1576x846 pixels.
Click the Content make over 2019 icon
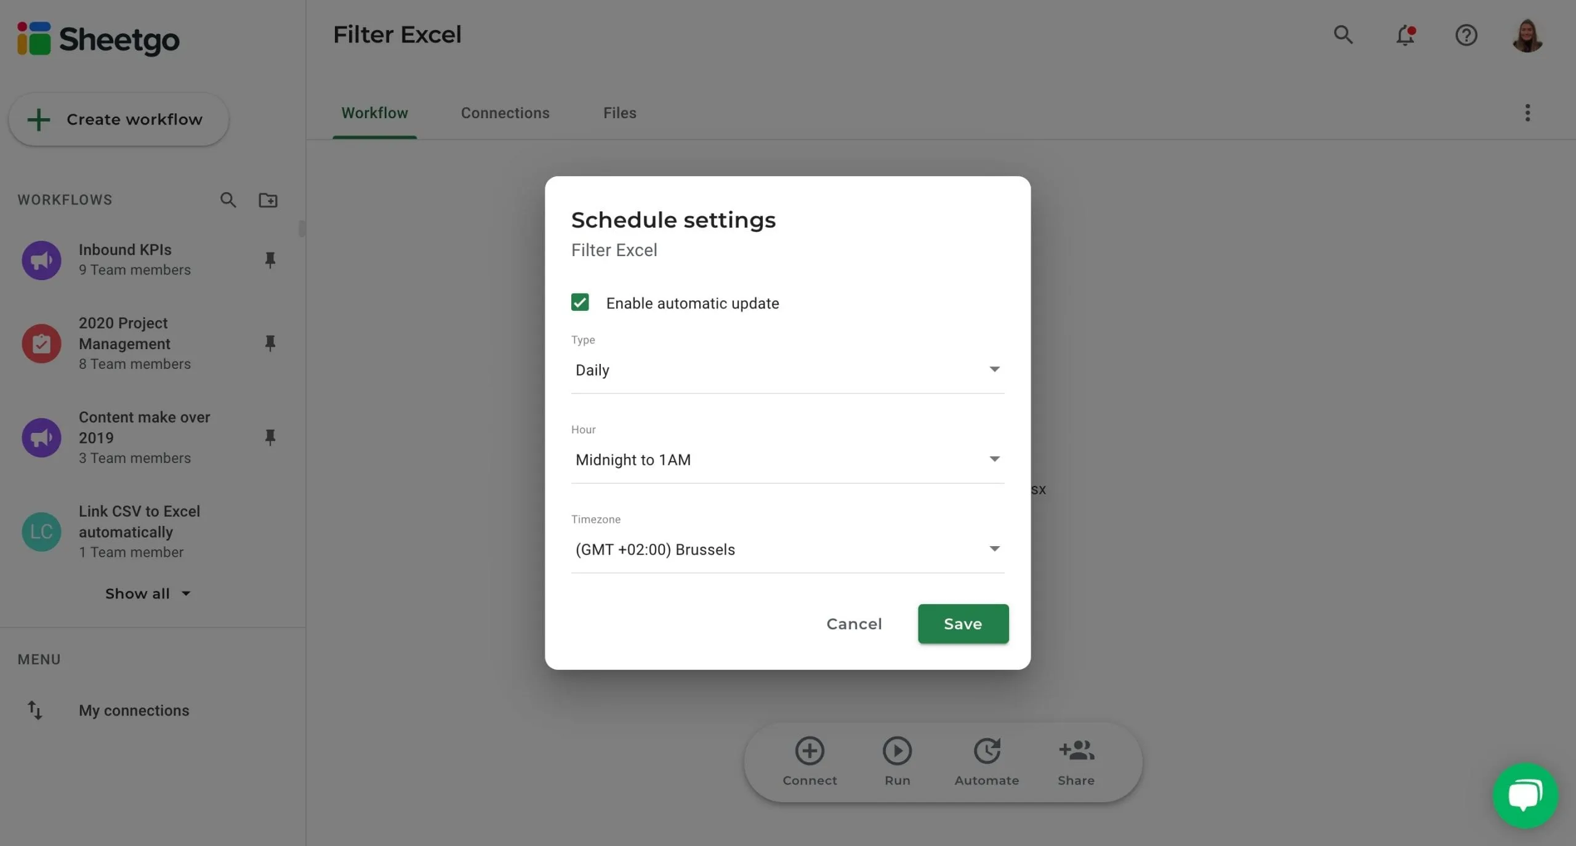coord(41,438)
